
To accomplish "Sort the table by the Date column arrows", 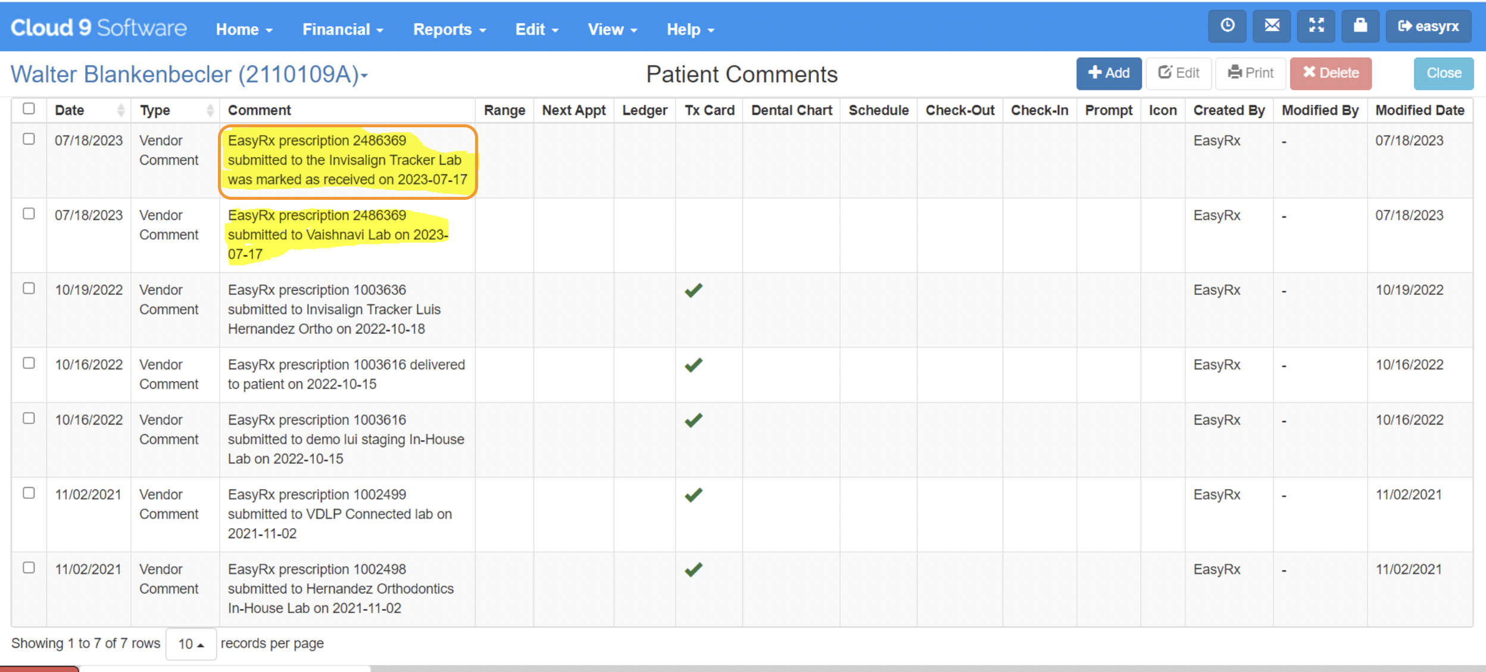I will (x=121, y=110).
